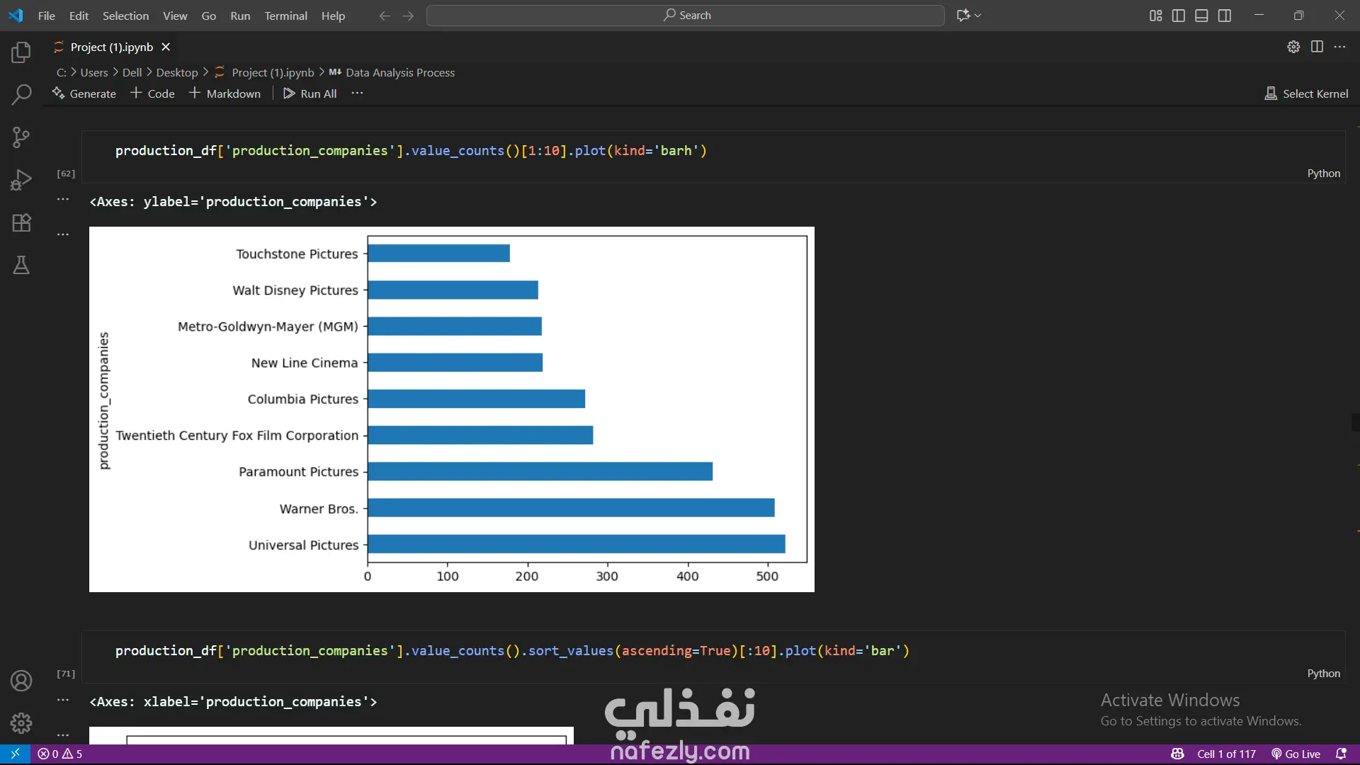
Task: Open Run and Debug view
Action: pos(21,180)
